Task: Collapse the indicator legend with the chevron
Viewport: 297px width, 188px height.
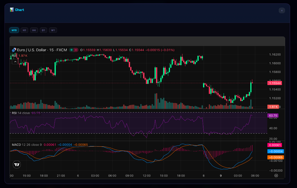Action: pos(15,61)
